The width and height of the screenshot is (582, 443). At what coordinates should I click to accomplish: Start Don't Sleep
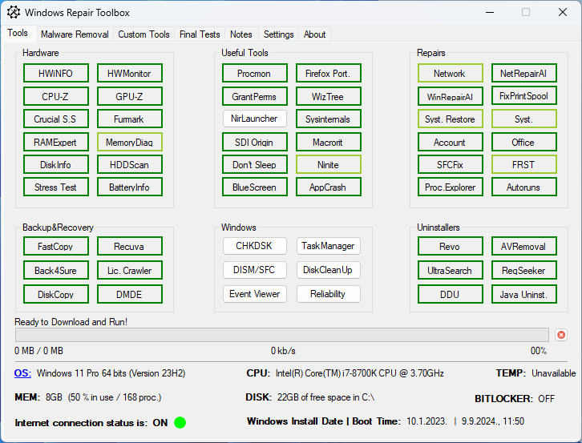click(255, 164)
